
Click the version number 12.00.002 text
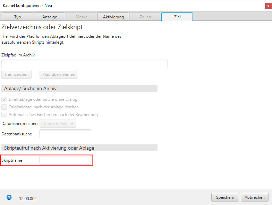coord(28,199)
